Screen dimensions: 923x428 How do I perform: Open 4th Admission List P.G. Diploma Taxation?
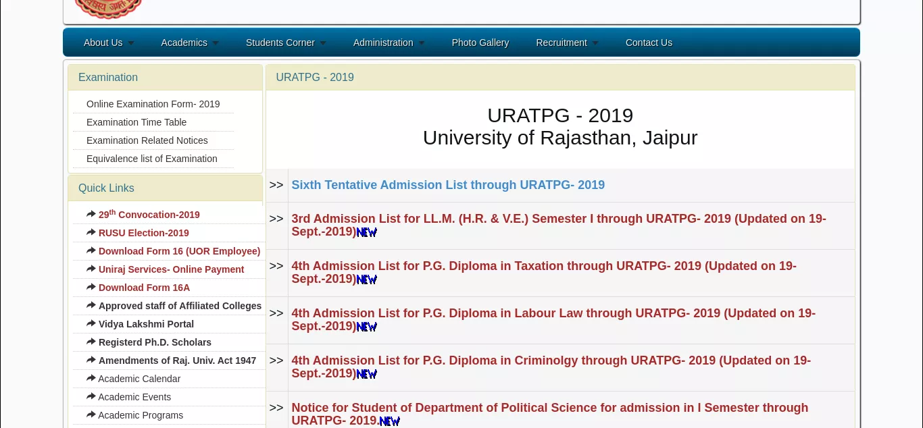pyautogui.click(x=544, y=272)
